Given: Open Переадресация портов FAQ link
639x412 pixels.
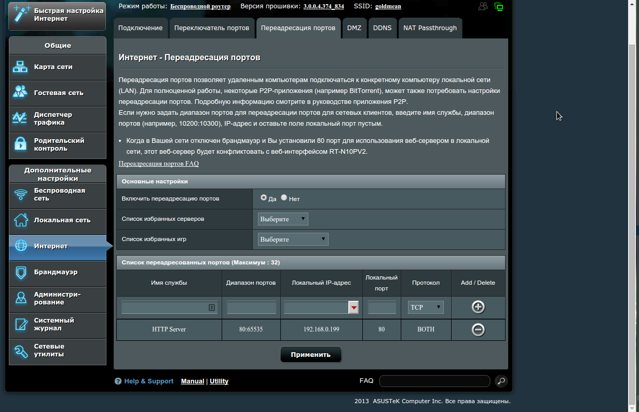Looking at the screenshot, I should tap(158, 164).
